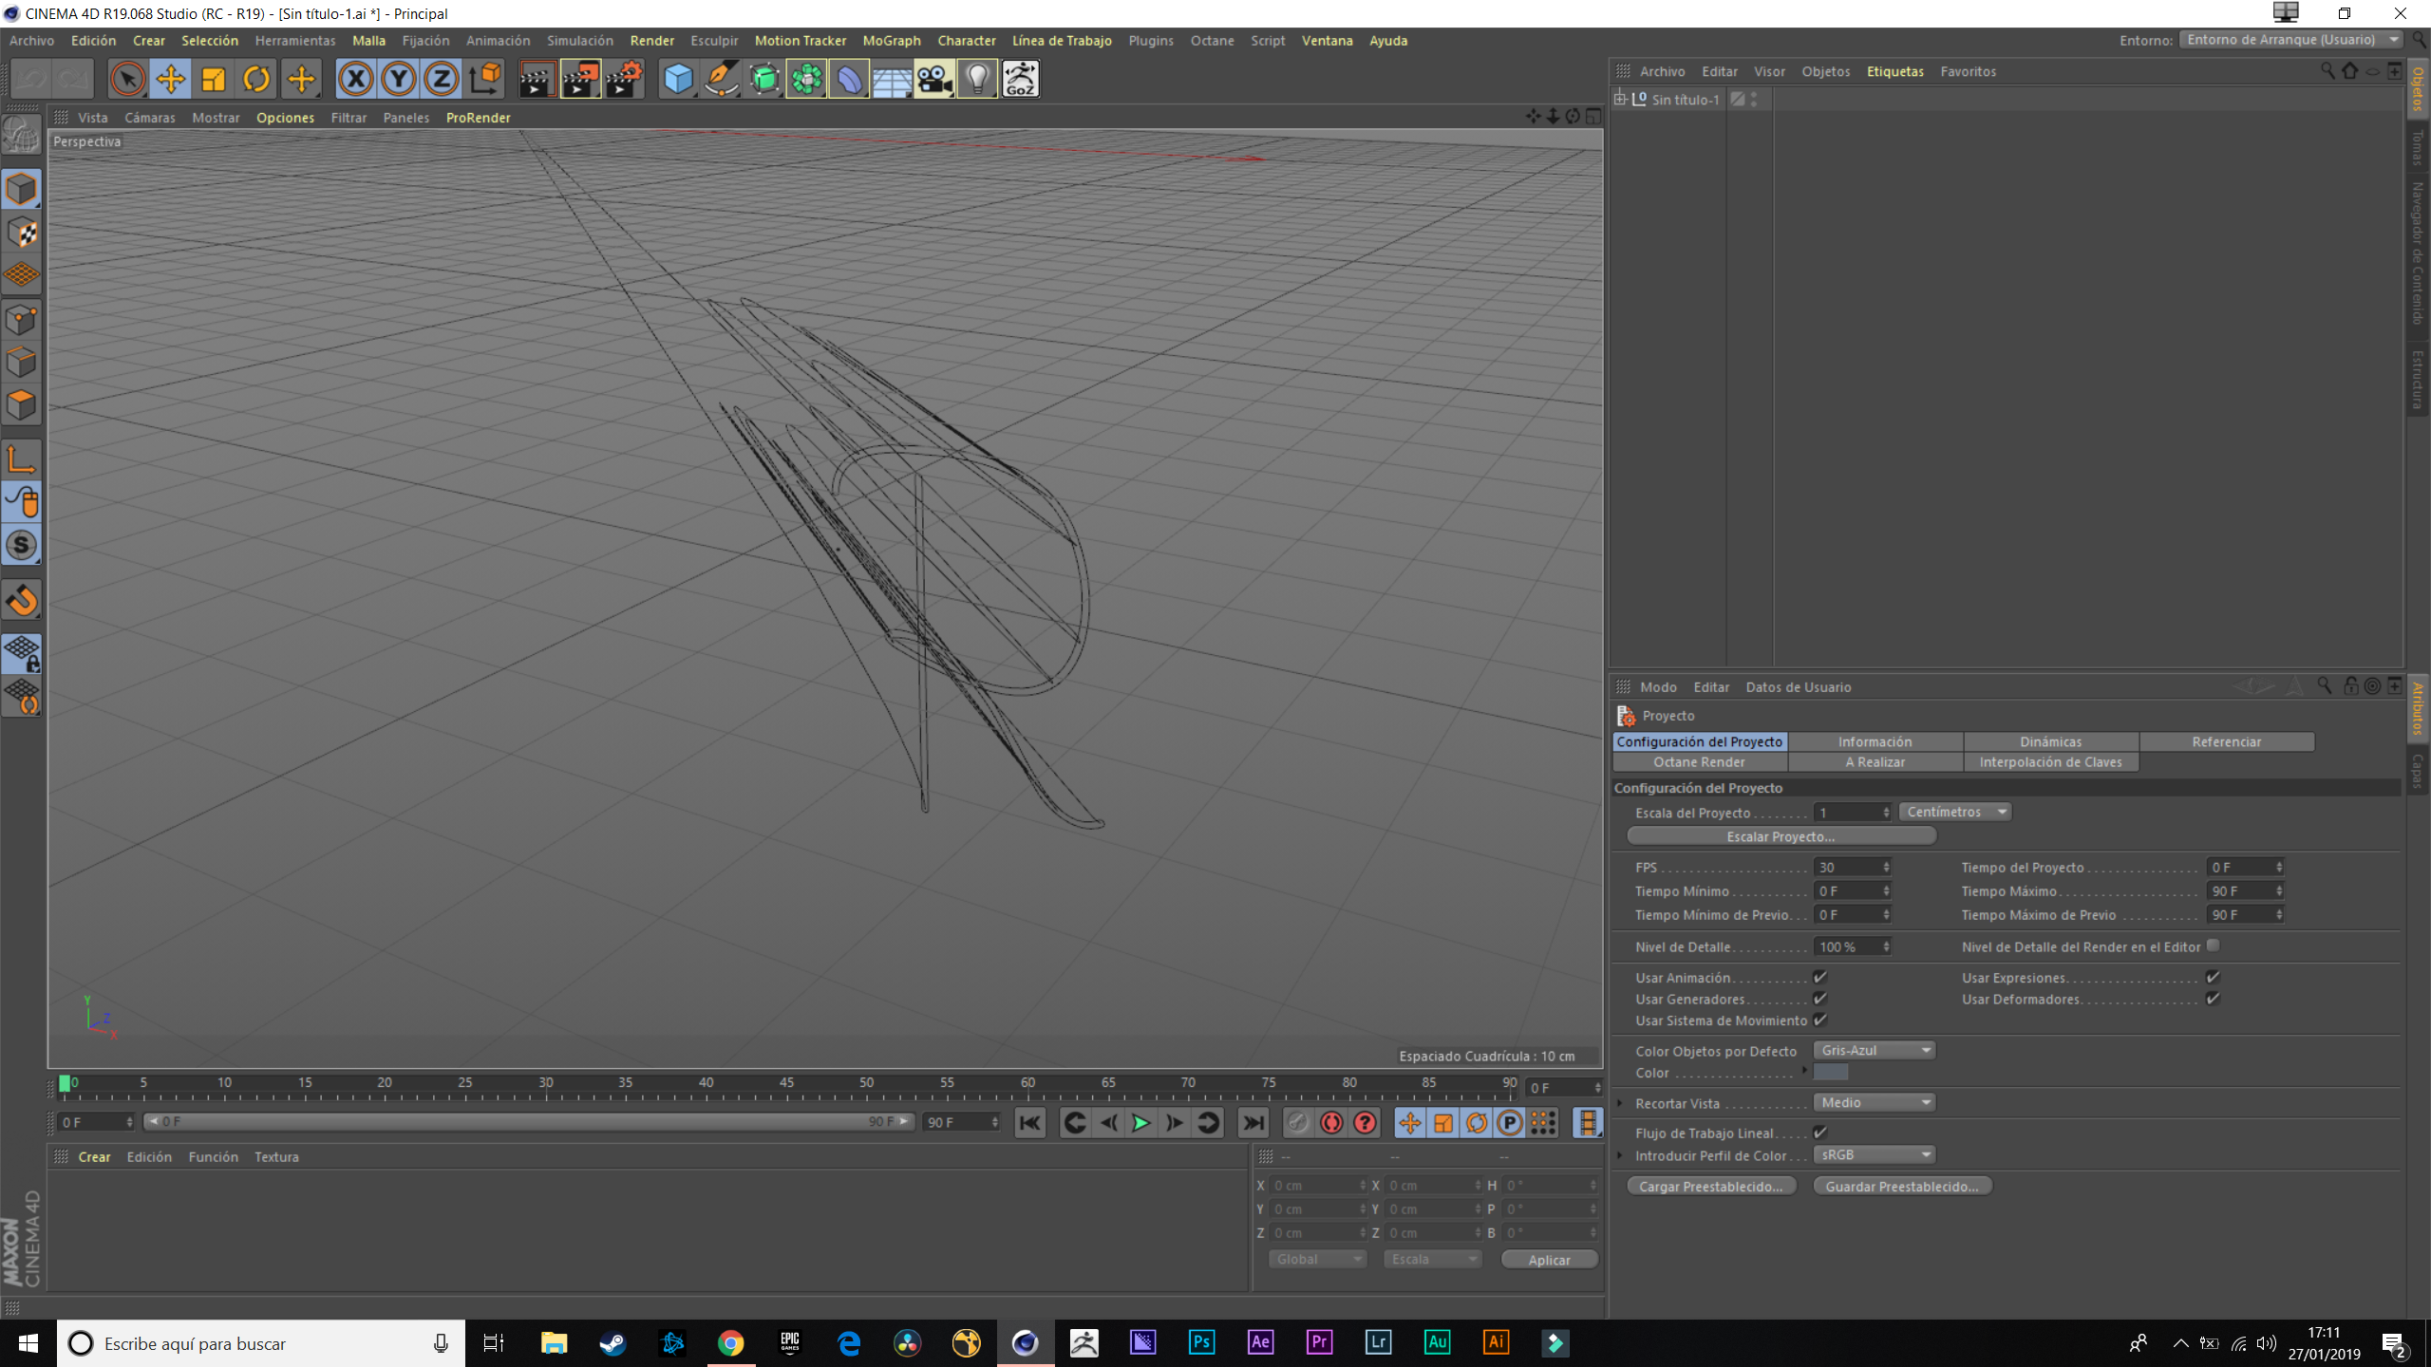The height and width of the screenshot is (1367, 2431).
Task: Click the Light object icon
Action: (x=977, y=80)
